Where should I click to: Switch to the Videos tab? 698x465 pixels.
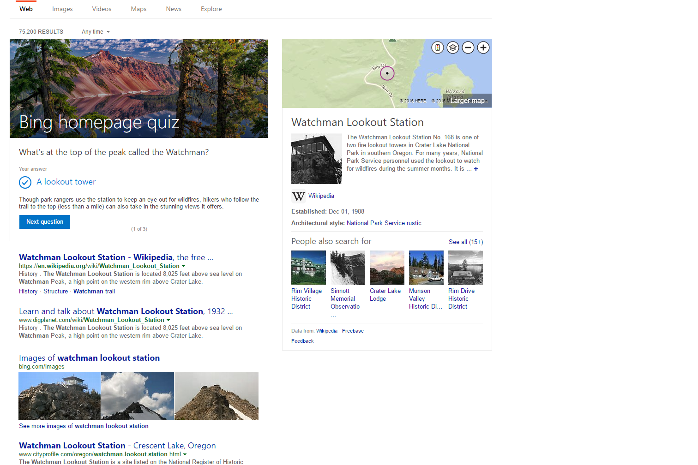coord(102,9)
